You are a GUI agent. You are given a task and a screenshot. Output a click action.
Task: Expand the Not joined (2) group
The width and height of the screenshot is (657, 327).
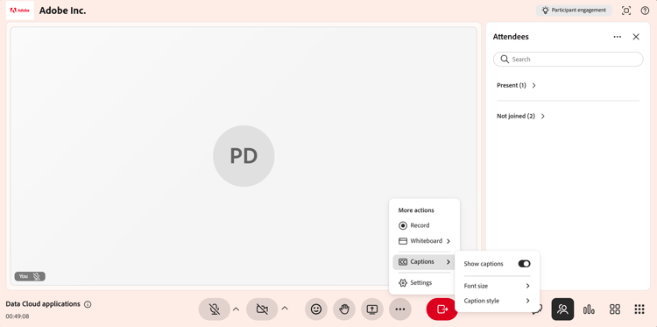click(x=521, y=116)
